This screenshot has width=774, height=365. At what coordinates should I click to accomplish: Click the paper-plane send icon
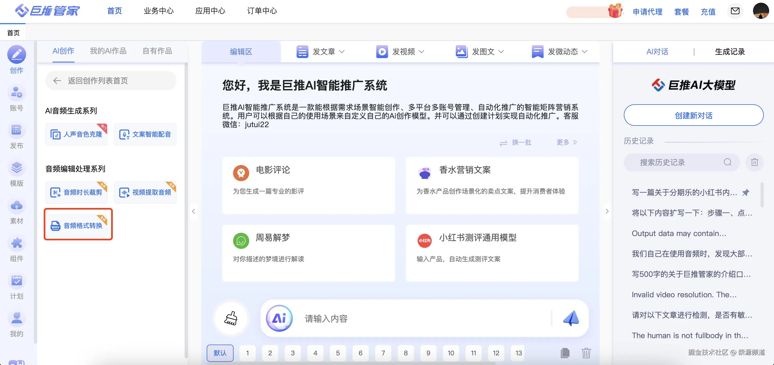[x=571, y=318]
